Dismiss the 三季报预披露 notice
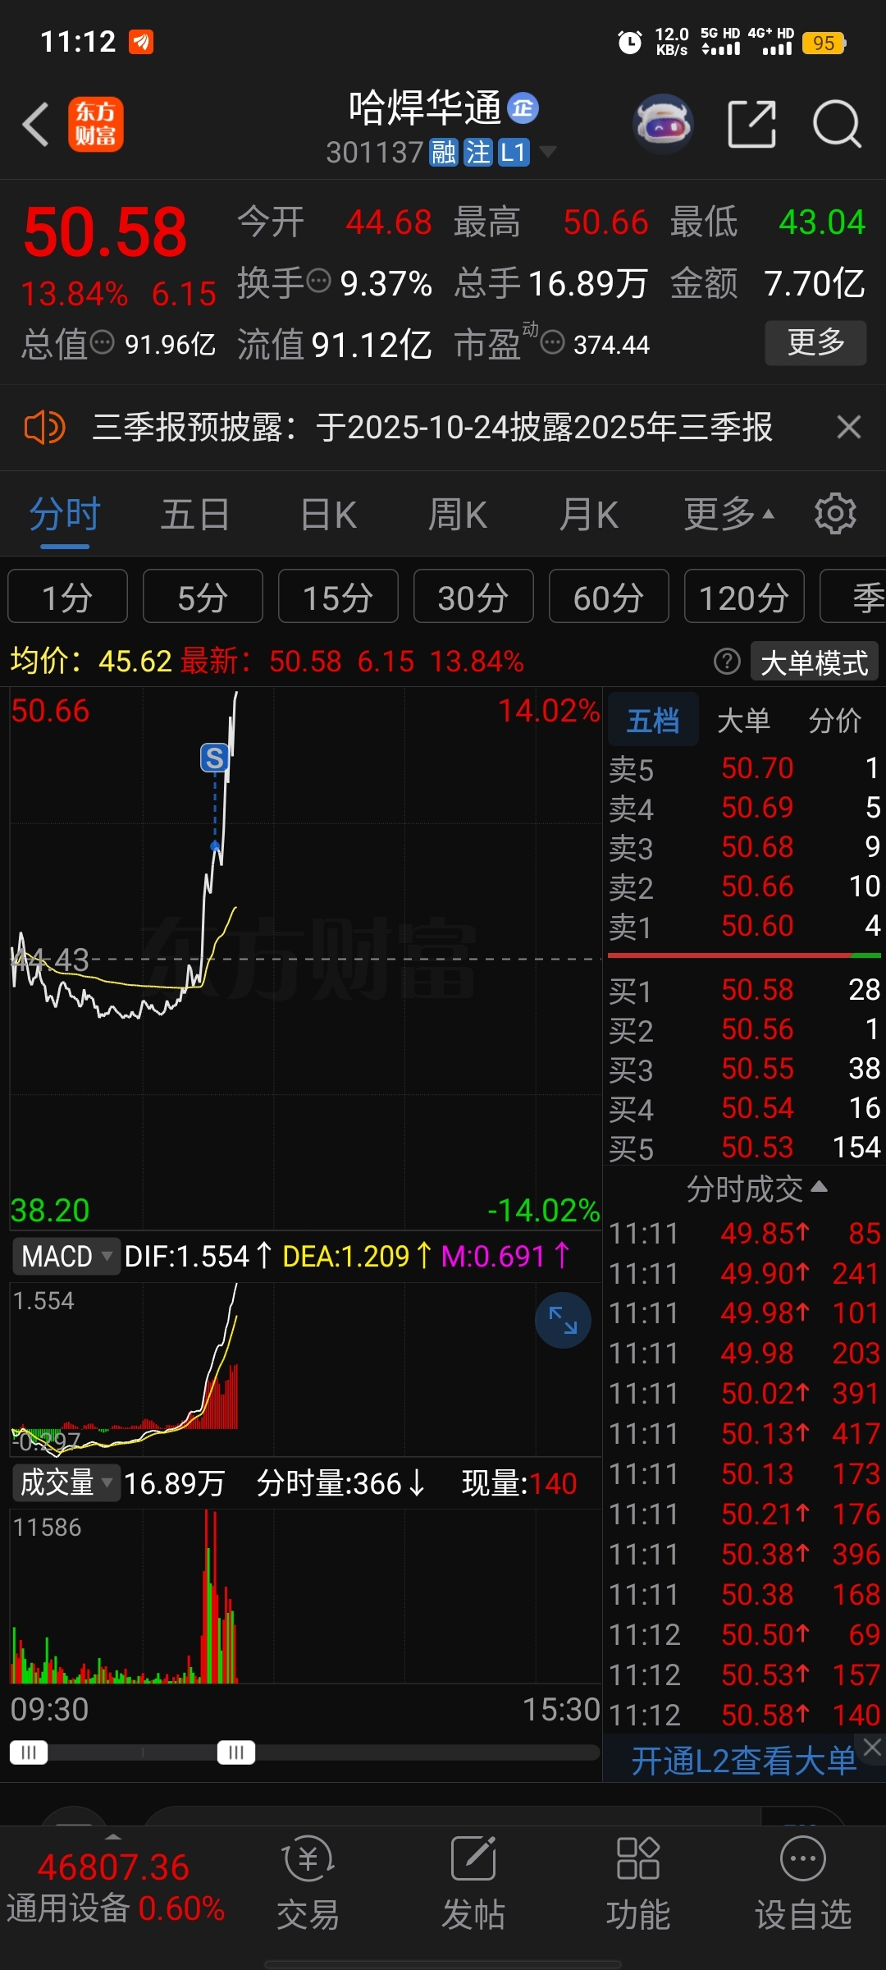This screenshot has height=1970, width=886. [848, 427]
